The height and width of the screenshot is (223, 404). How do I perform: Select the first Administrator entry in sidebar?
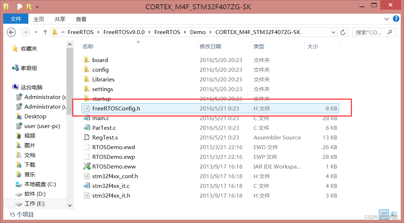[45, 97]
